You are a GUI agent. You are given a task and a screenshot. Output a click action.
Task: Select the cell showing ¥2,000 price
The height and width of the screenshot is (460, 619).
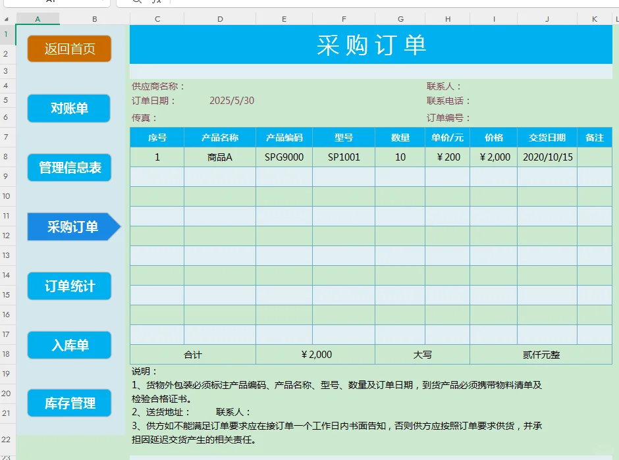pos(494,157)
